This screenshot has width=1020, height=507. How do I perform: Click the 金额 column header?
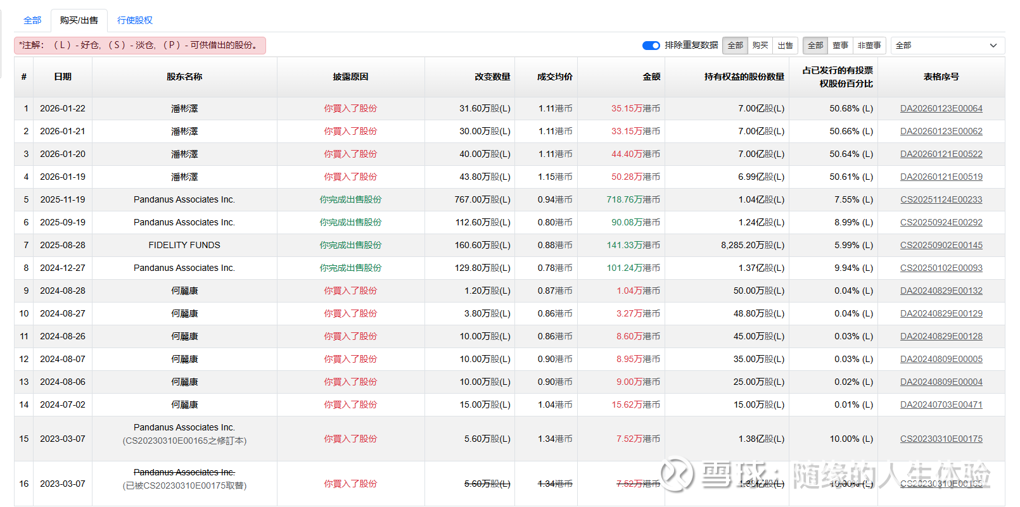click(x=651, y=77)
